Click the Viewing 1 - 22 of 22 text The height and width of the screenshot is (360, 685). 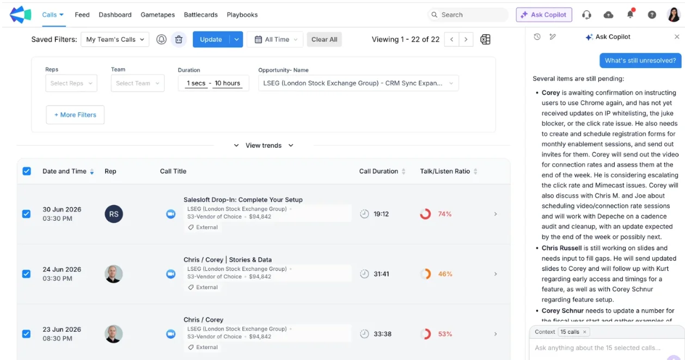[x=406, y=39]
